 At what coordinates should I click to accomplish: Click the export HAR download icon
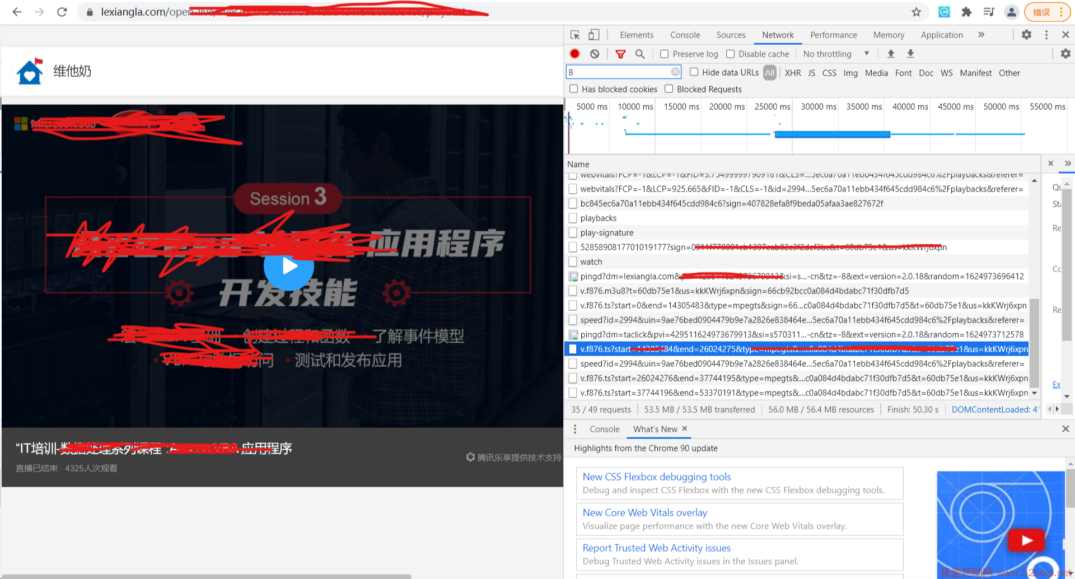coord(910,54)
